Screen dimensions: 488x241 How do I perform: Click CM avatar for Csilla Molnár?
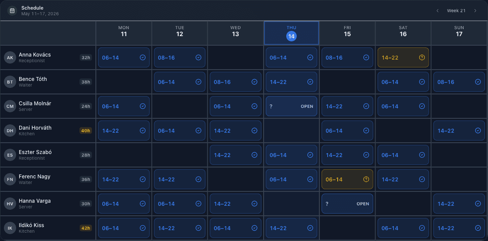click(x=10, y=106)
